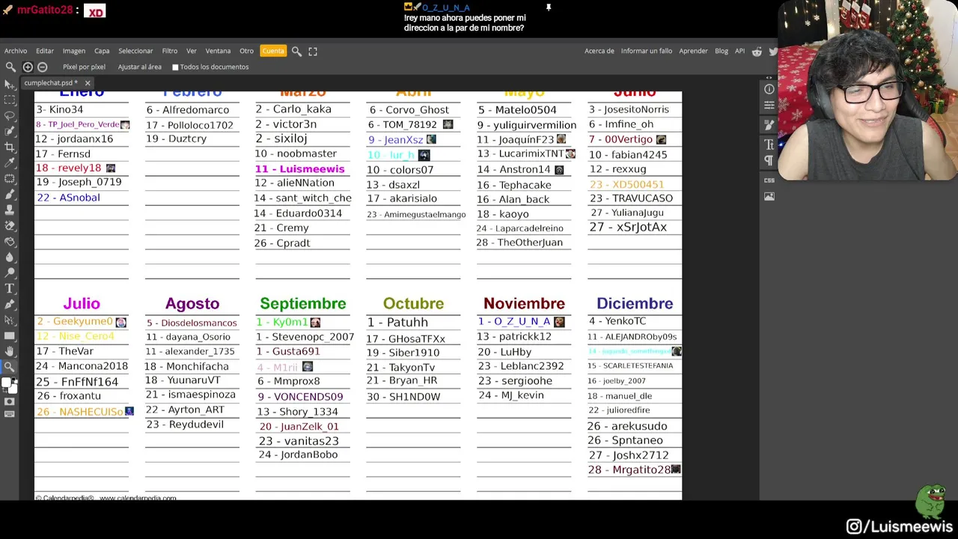Toggle Quick Mask mode icon
Screen dimensions: 958x539
10,401
